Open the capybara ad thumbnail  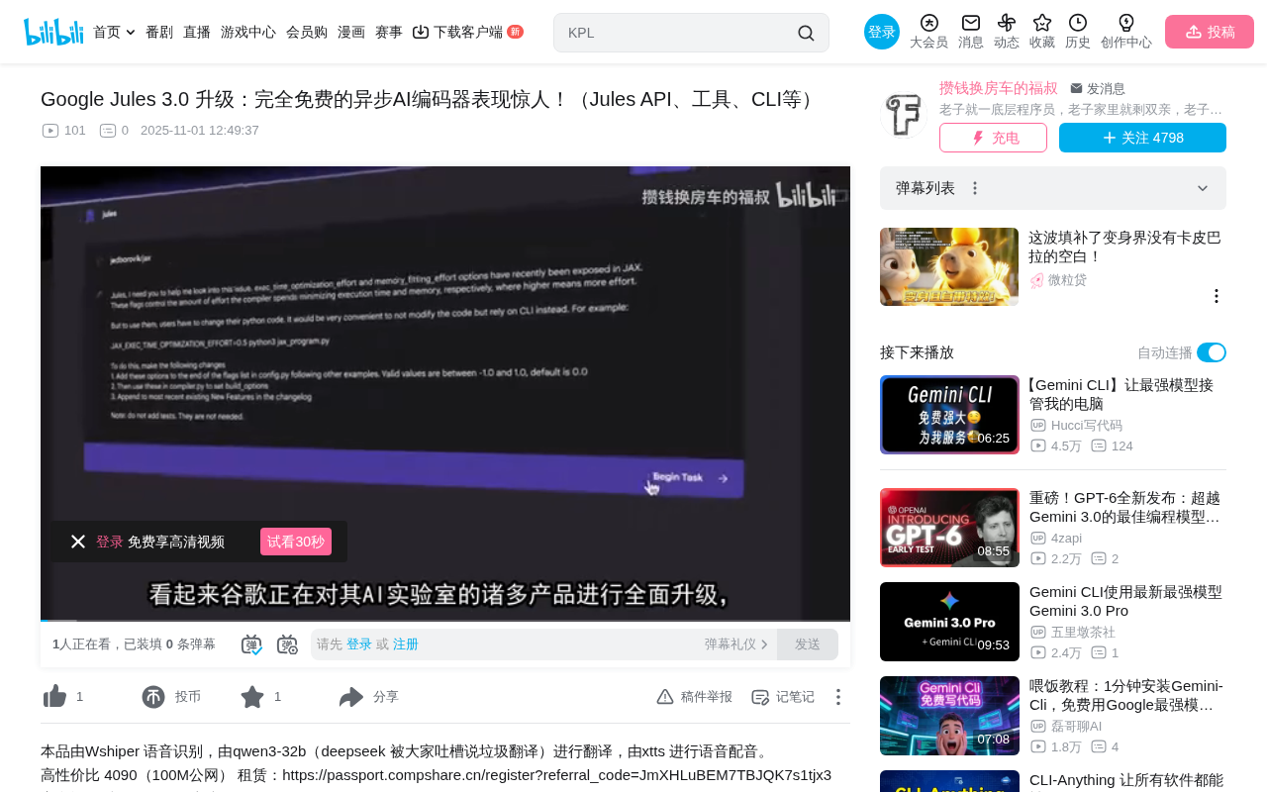coord(949,267)
